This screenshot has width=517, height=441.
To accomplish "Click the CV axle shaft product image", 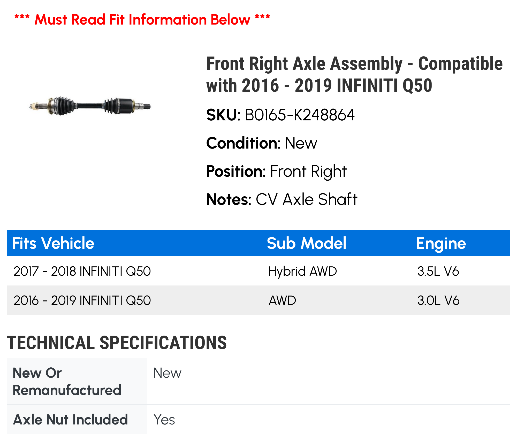I will click(x=90, y=106).
